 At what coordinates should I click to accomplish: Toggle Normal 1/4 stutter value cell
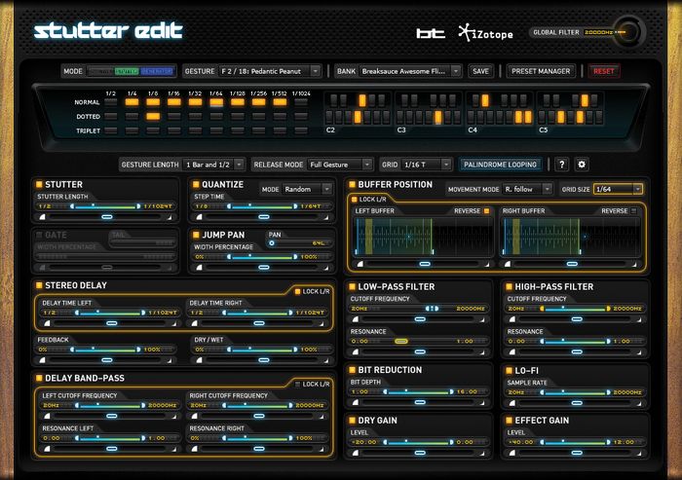132,102
